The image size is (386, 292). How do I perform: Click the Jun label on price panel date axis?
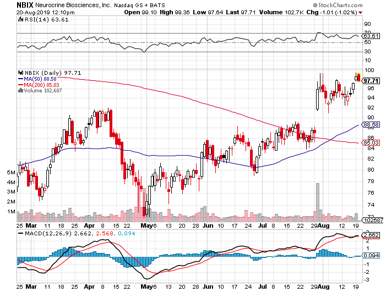[x=208, y=225]
